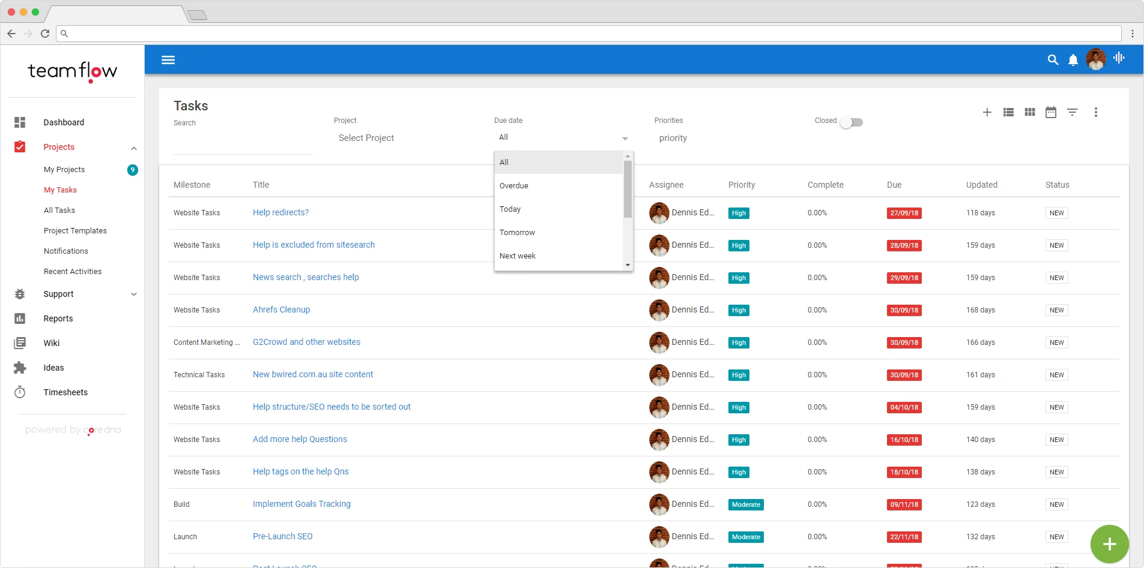This screenshot has width=1144, height=568.
Task: Choose Tomorrow in due date list
Action: pos(558,233)
